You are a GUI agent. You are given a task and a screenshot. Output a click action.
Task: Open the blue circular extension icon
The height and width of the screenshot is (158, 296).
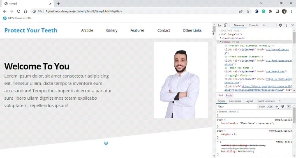click(257, 11)
